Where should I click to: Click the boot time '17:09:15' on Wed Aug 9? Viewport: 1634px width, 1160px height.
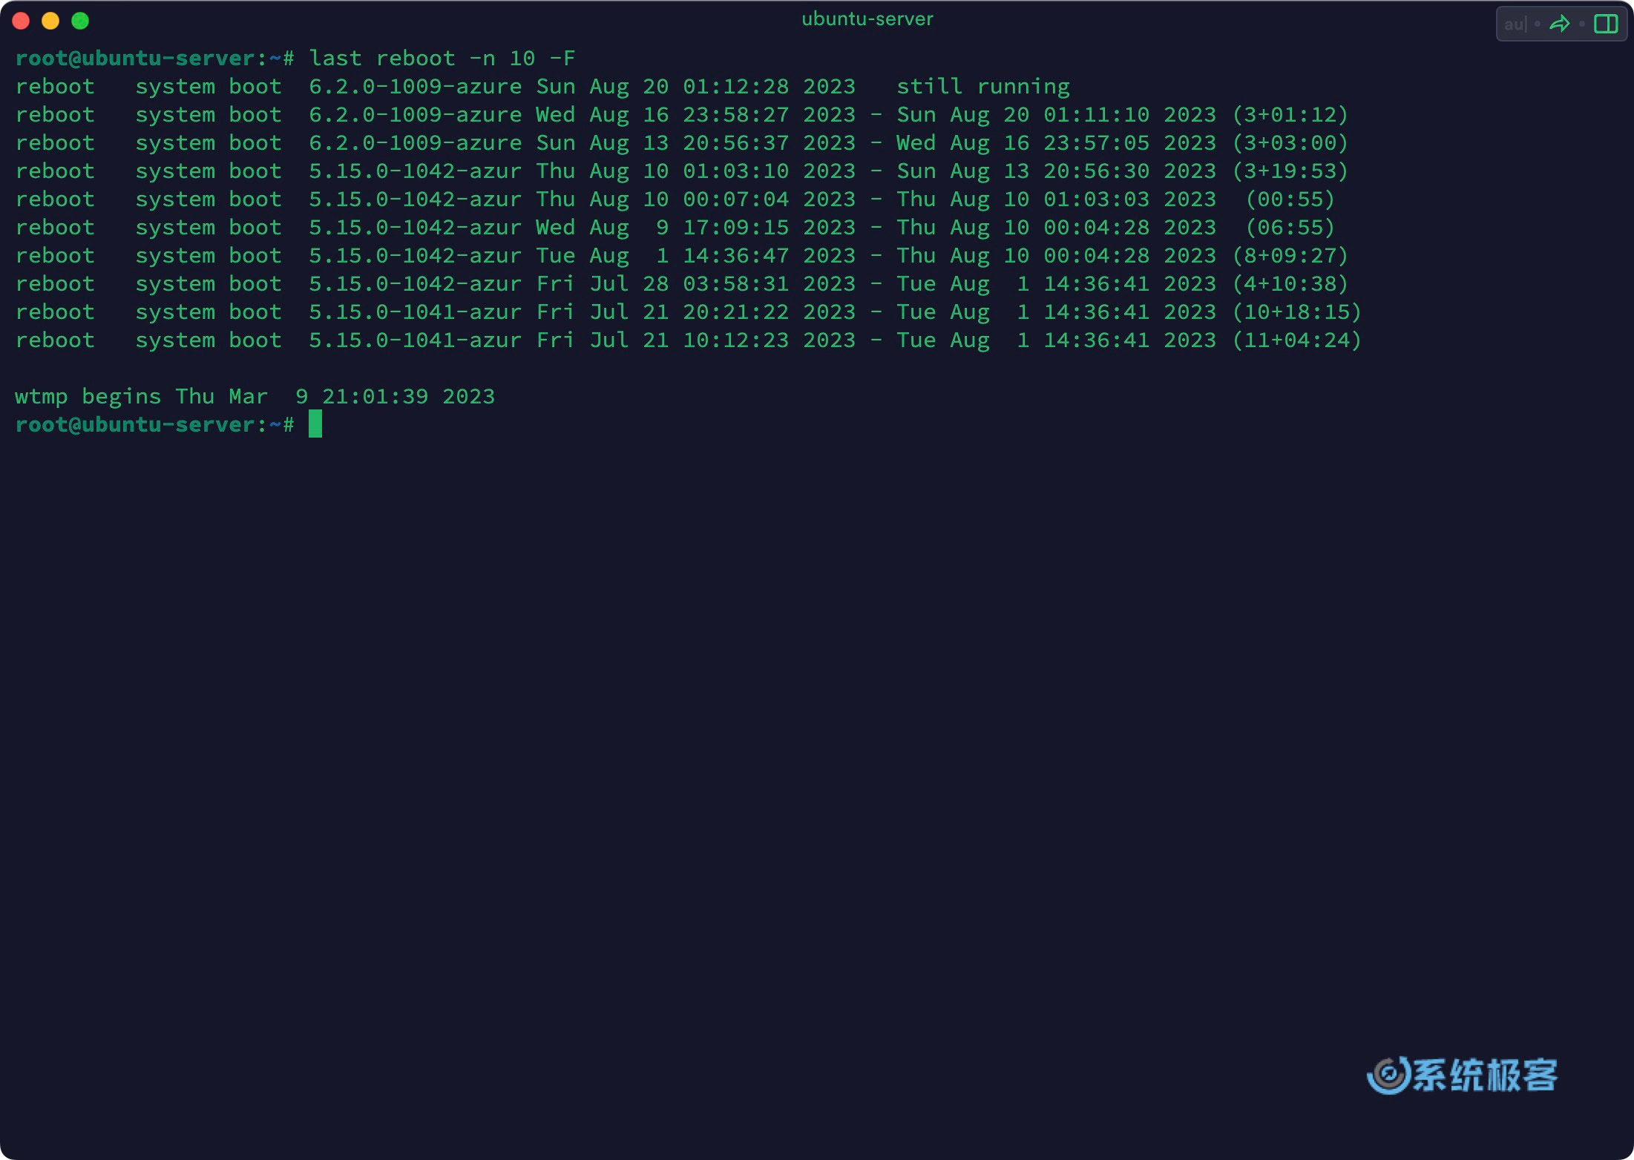pyautogui.click(x=735, y=227)
